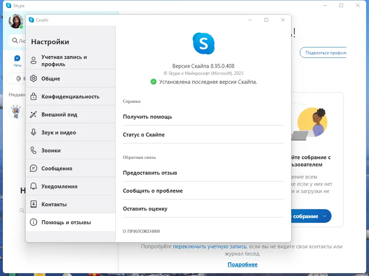Open the Сообщения settings section
The image size is (369, 276).
[71, 168]
